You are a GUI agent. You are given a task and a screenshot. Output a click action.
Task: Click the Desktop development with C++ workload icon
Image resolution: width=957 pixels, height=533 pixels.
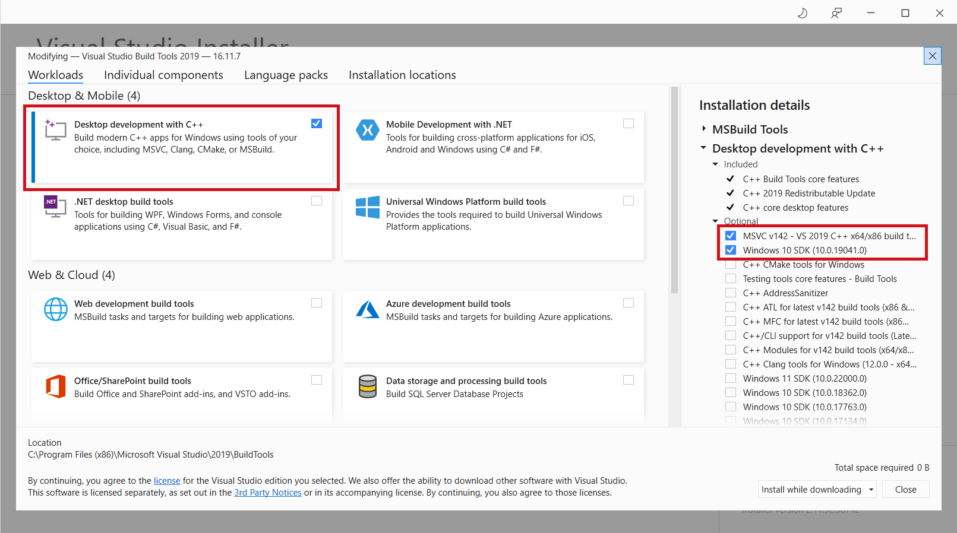pos(55,130)
